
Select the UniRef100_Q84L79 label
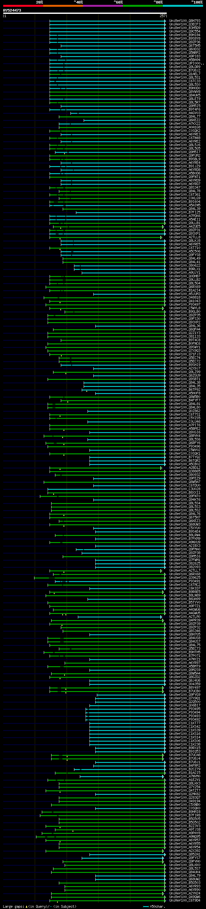[185, 875]
